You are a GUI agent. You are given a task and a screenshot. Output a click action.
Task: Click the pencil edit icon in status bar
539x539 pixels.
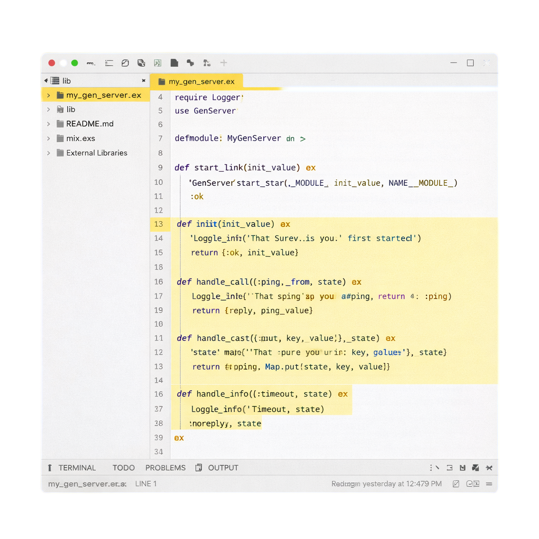[x=456, y=484]
